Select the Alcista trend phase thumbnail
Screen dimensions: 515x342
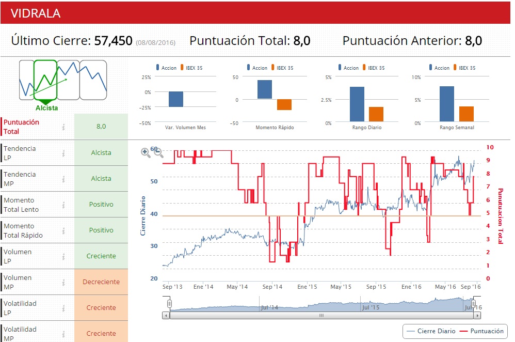pyautogui.click(x=45, y=80)
